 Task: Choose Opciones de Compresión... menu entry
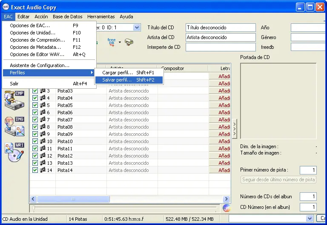(x=49, y=40)
